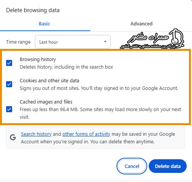The width and height of the screenshot is (192, 182).
Task: Open the Search history link
Action: coord(36,134)
